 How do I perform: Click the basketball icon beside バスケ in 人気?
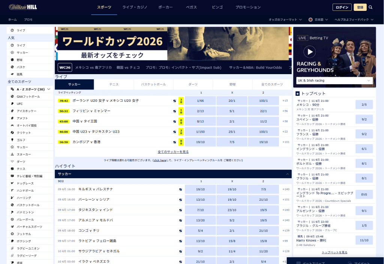pos(12,67)
